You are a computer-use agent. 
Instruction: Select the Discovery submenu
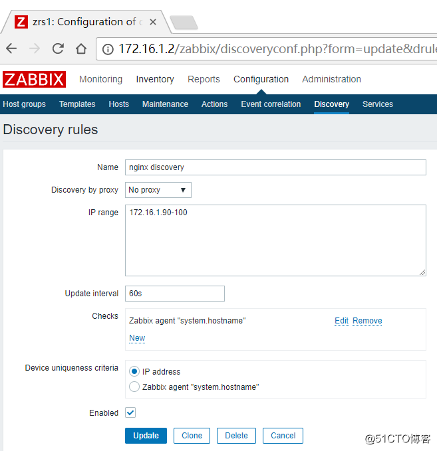pyautogui.click(x=331, y=104)
